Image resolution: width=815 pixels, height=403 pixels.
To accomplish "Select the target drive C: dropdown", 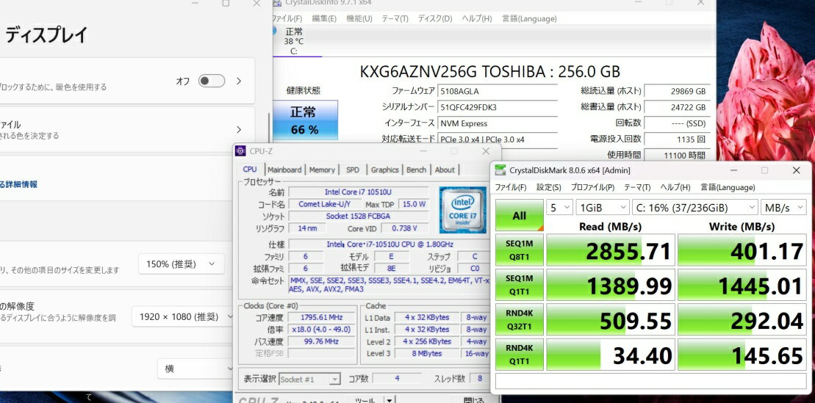I will point(692,208).
